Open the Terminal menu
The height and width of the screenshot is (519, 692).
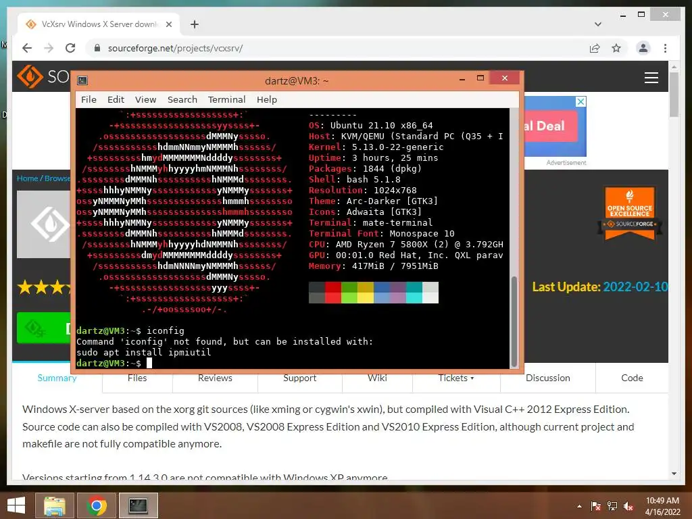pos(226,100)
